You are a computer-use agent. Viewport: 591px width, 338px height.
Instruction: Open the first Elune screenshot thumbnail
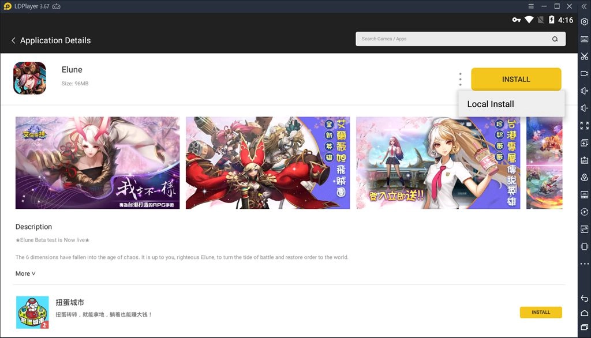pyautogui.click(x=98, y=163)
